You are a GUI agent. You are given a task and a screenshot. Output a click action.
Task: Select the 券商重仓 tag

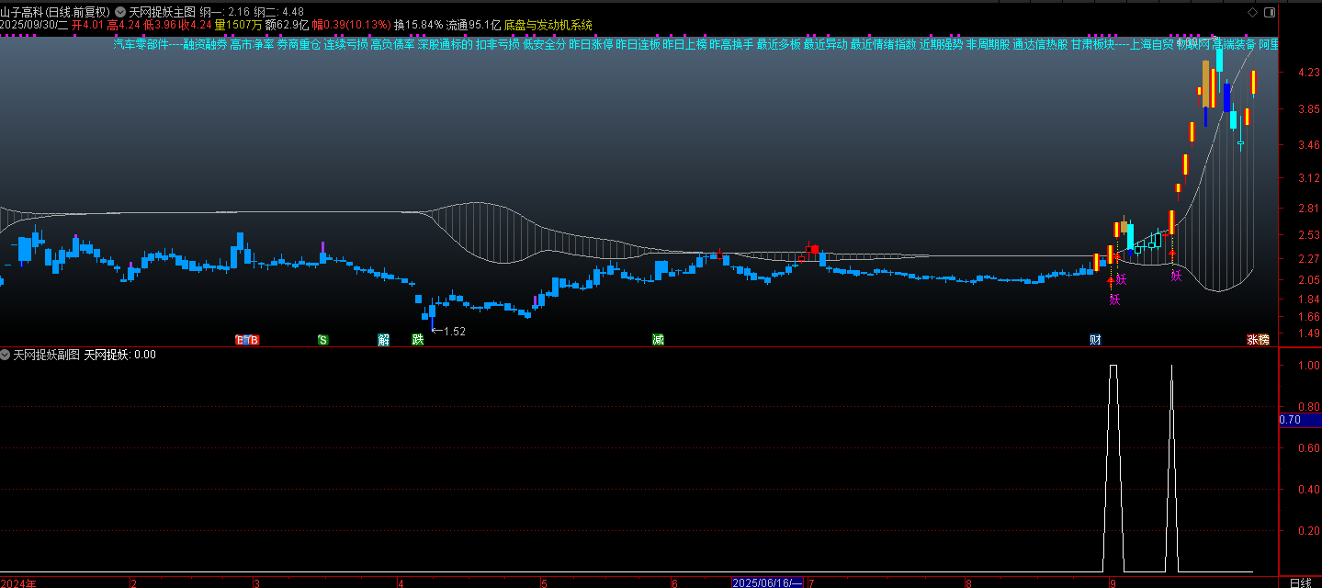(x=299, y=44)
